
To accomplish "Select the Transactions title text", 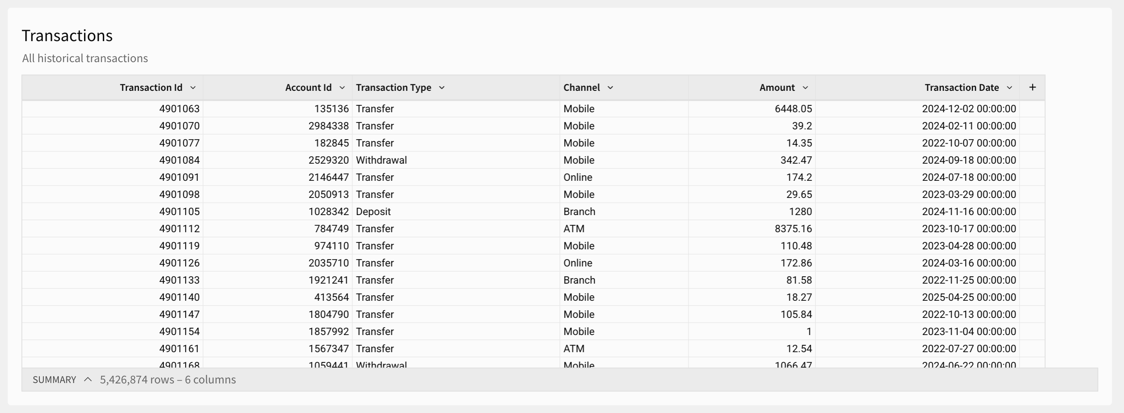I will tap(67, 36).
